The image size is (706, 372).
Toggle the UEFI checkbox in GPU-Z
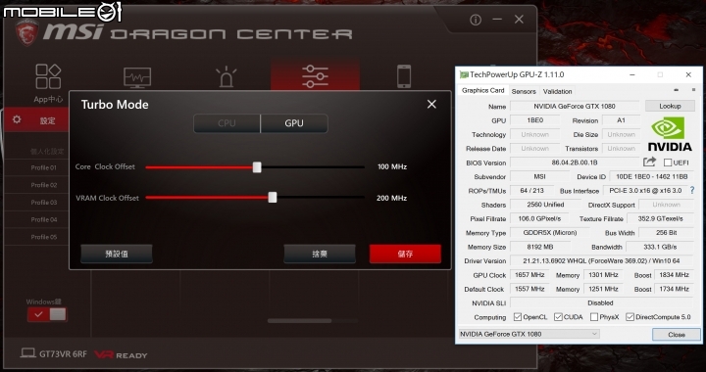pyautogui.click(x=668, y=163)
